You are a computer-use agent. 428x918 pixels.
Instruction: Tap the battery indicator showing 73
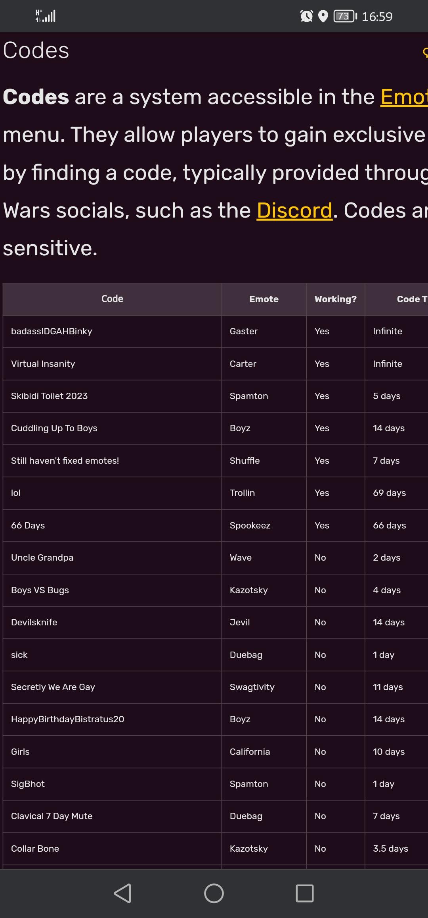[345, 16]
